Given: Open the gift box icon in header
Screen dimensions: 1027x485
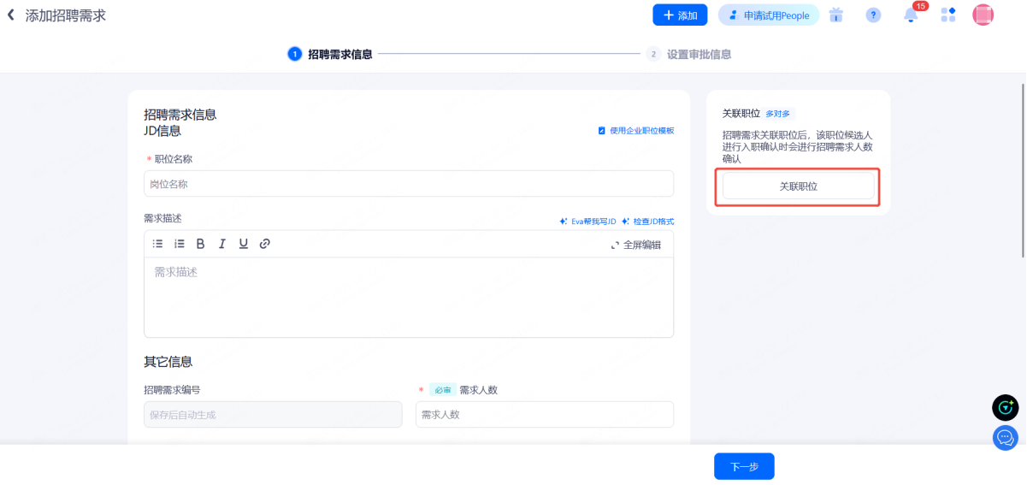Looking at the screenshot, I should click(x=836, y=15).
